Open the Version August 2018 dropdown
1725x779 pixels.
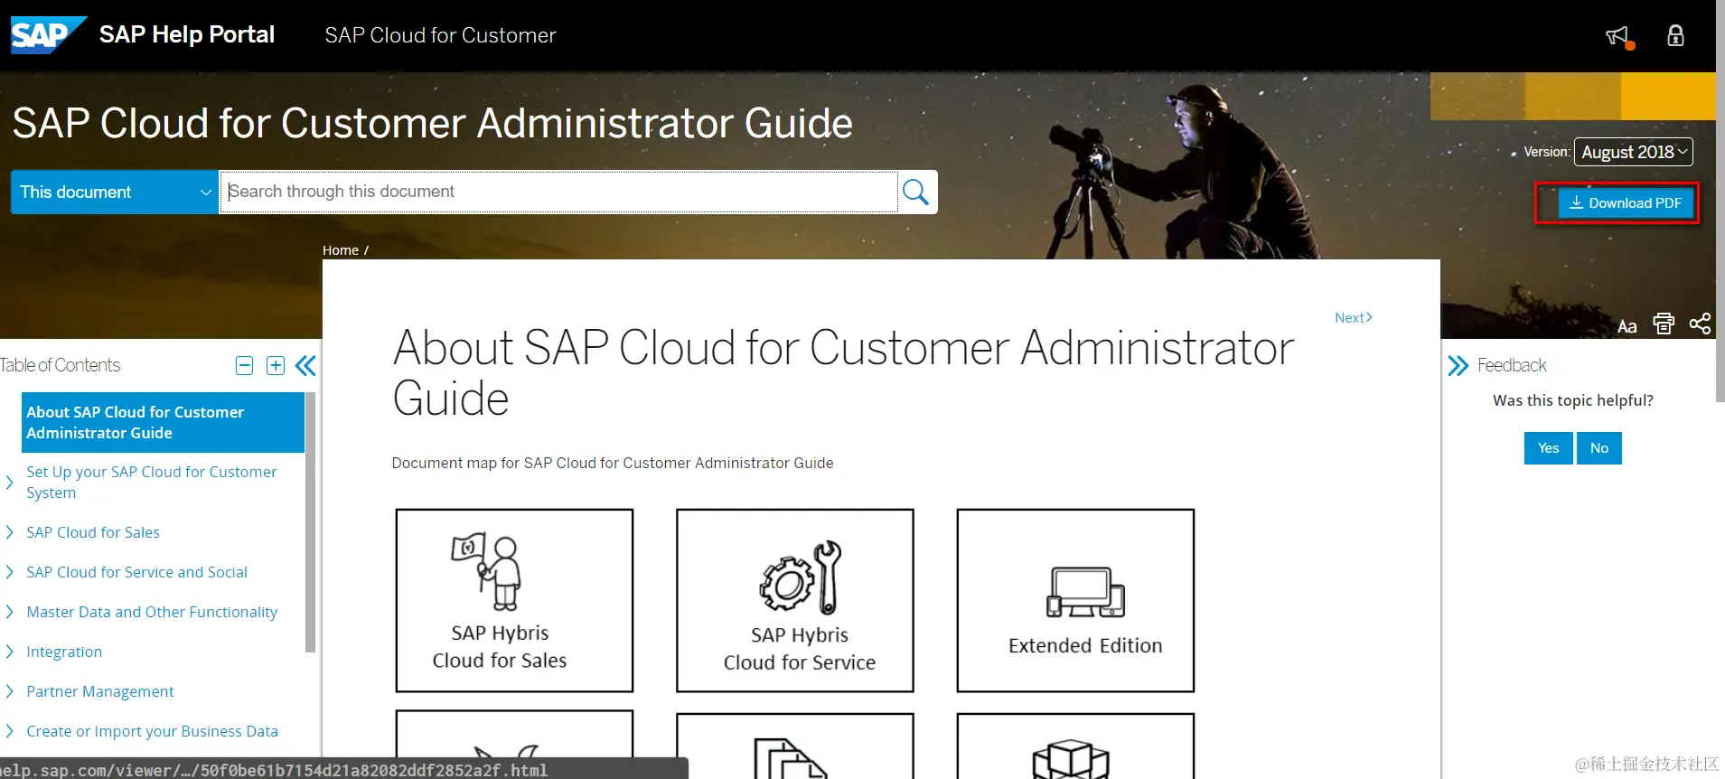point(1633,152)
